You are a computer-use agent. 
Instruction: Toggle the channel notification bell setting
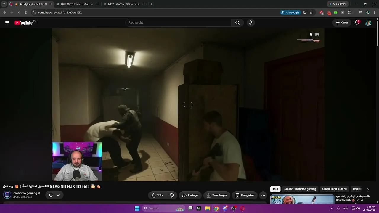point(54,195)
